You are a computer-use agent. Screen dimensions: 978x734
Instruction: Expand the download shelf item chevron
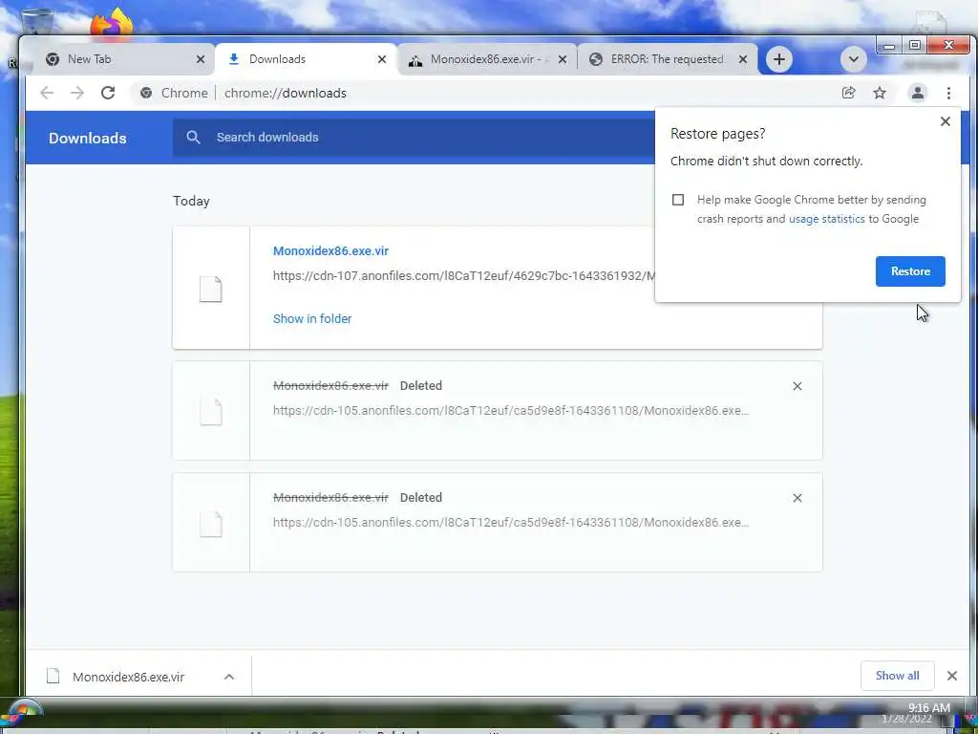click(229, 677)
